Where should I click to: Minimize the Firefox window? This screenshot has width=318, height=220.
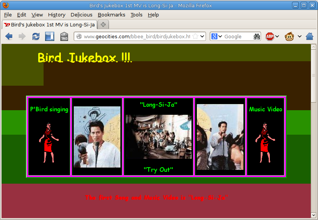[295, 5]
